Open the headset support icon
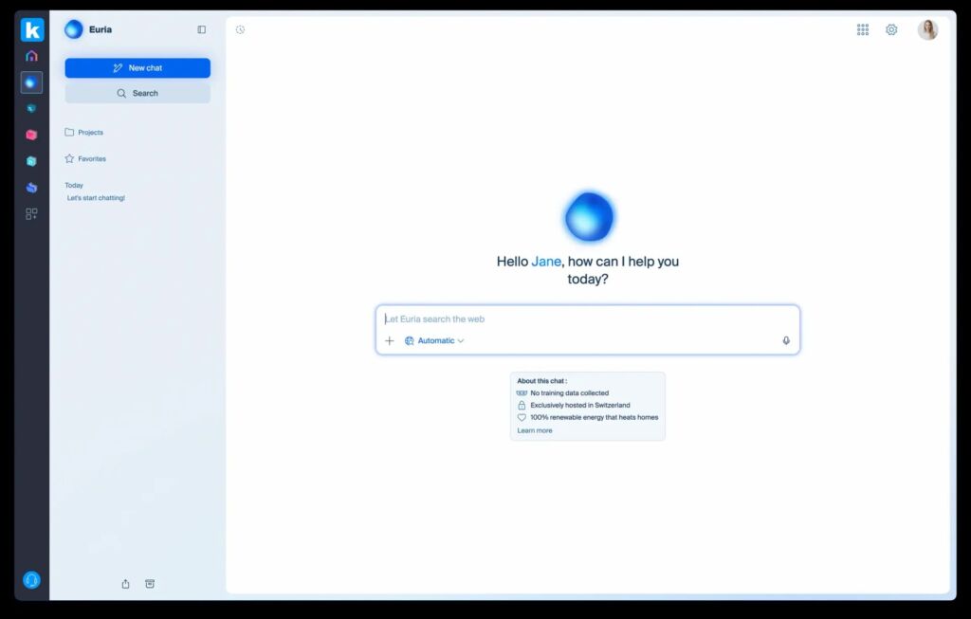This screenshot has height=619, width=971. coord(31,580)
